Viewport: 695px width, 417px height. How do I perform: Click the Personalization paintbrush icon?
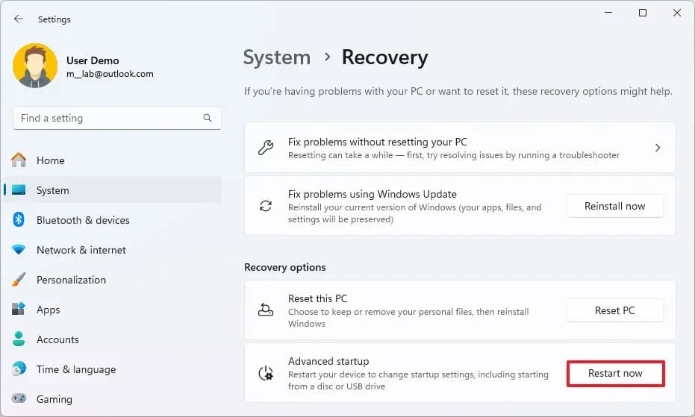tap(19, 279)
